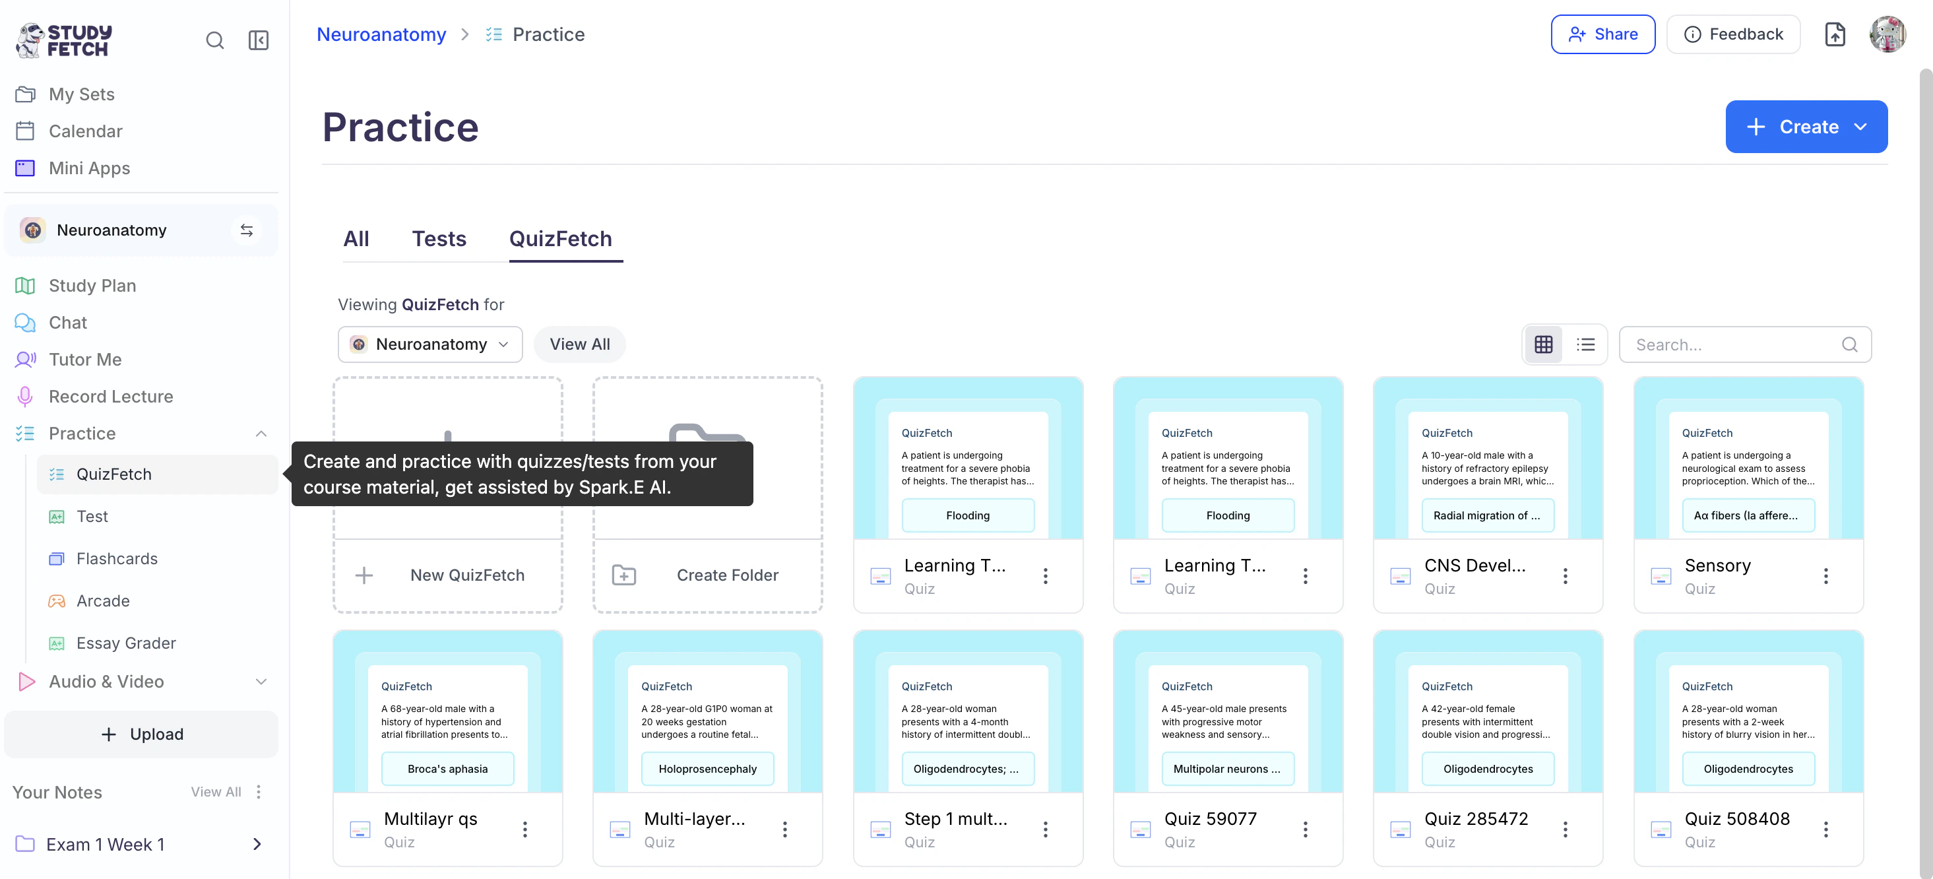This screenshot has height=879, width=1933.
Task: Click quiz icon beside Sensory title
Action: (1661, 575)
